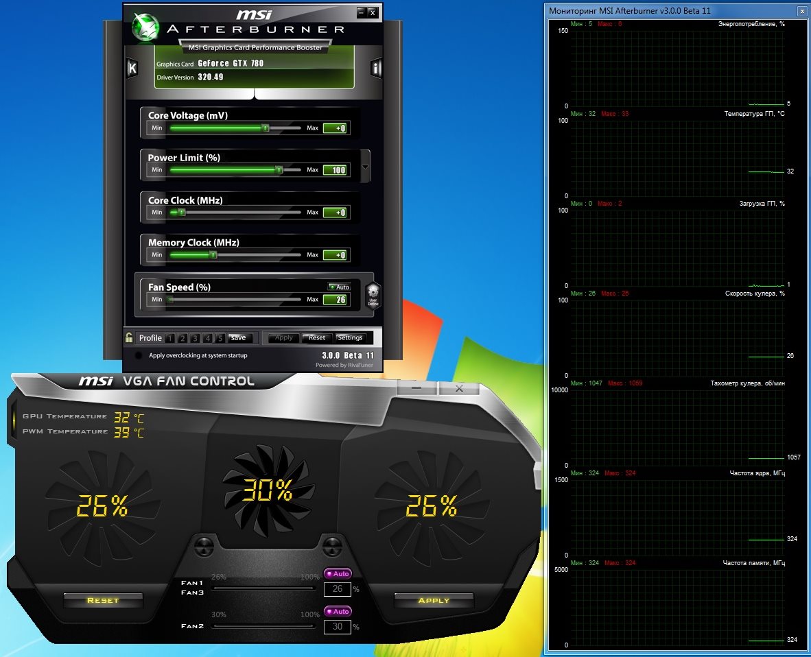
Task: Select profile slot 1
Action: click(x=171, y=338)
